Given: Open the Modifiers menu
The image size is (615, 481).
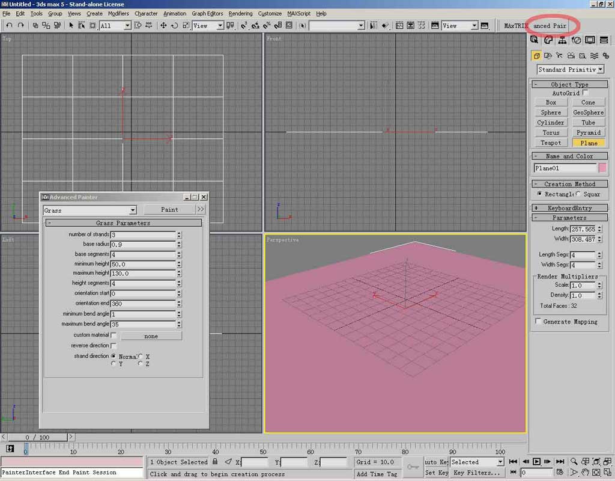Looking at the screenshot, I should click(x=118, y=13).
